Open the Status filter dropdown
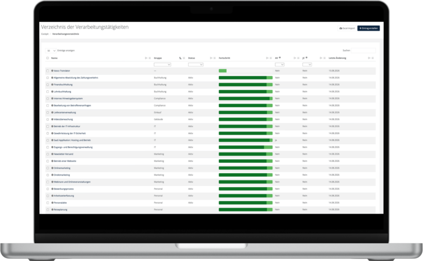The height and width of the screenshot is (261, 423). point(195,65)
